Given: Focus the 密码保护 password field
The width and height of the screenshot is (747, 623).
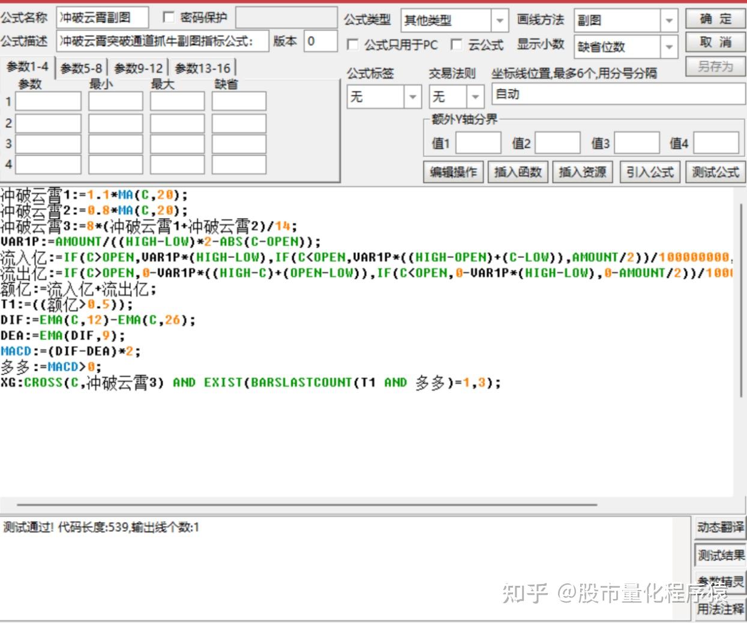Looking at the screenshot, I should click(x=286, y=18).
